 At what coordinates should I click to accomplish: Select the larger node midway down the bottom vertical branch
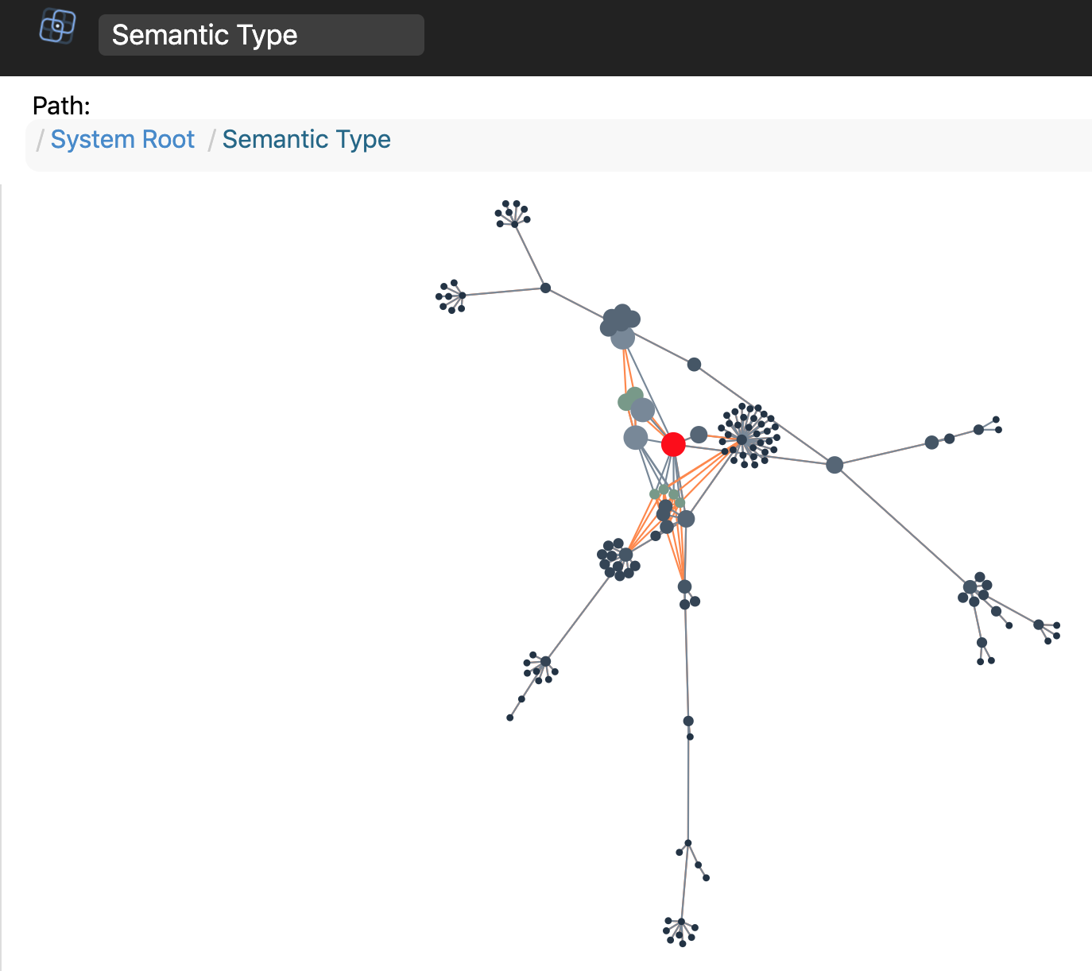click(688, 721)
